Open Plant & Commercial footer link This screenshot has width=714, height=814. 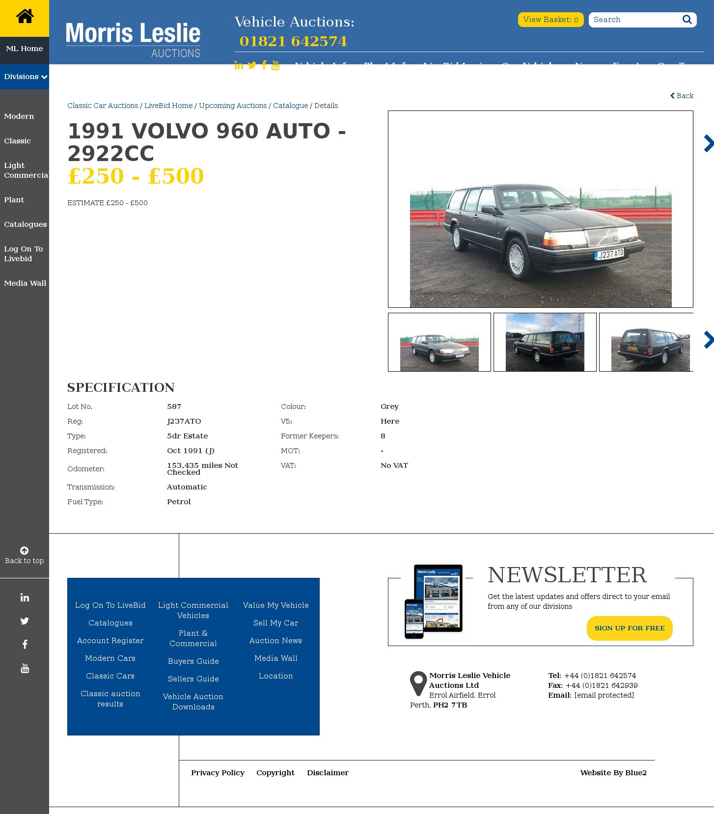pyautogui.click(x=193, y=638)
